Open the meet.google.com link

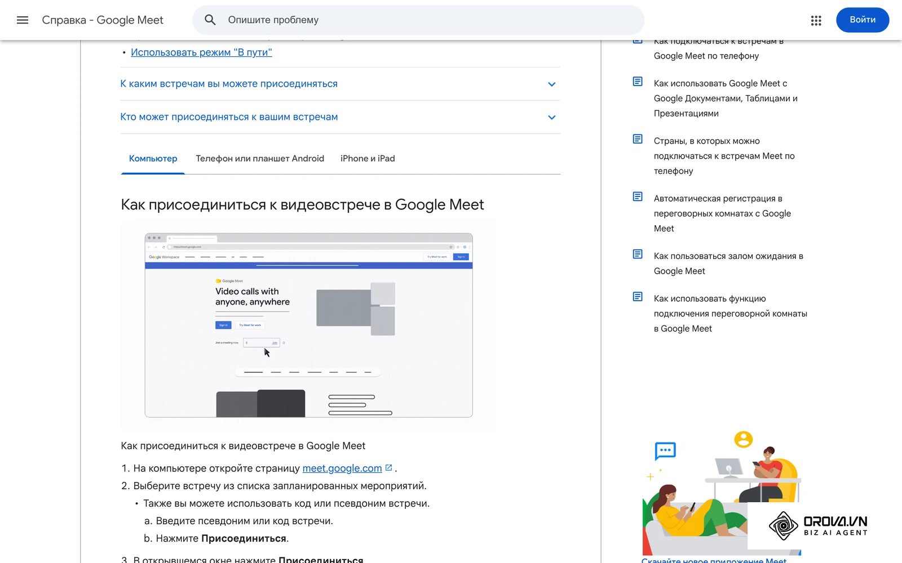click(342, 468)
